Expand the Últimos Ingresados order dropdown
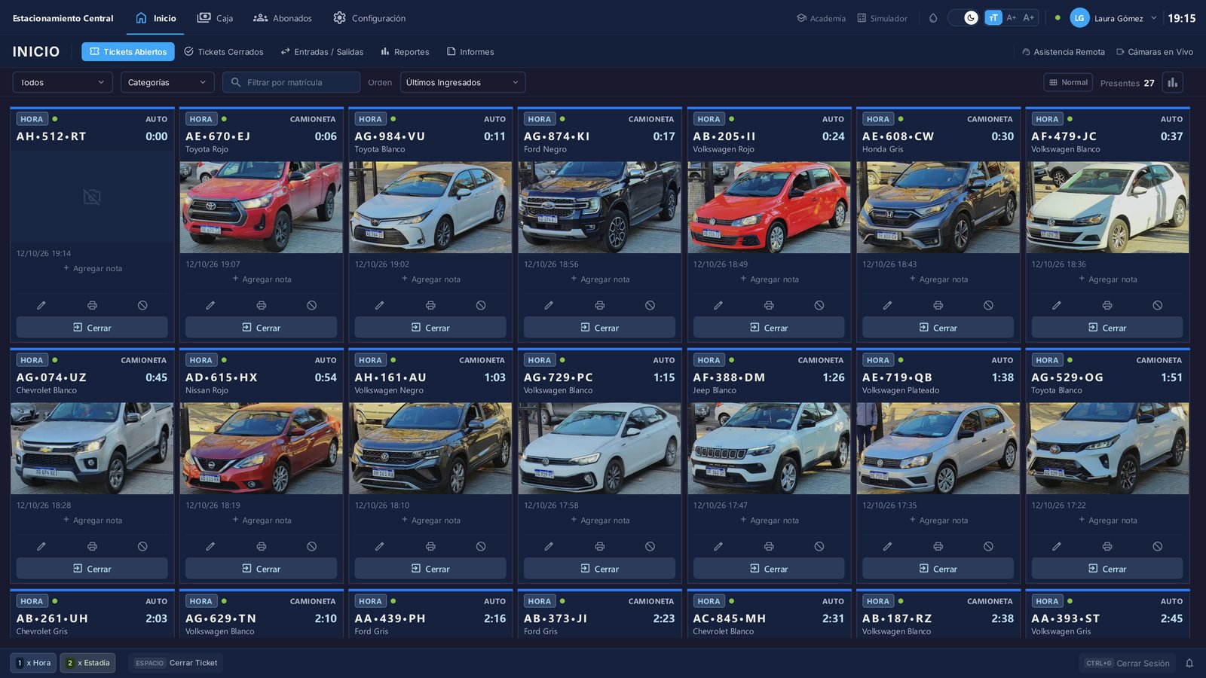The width and height of the screenshot is (1206, 678). coord(463,82)
